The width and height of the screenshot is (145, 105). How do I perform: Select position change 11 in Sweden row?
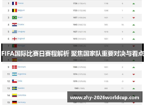(122, 88)
